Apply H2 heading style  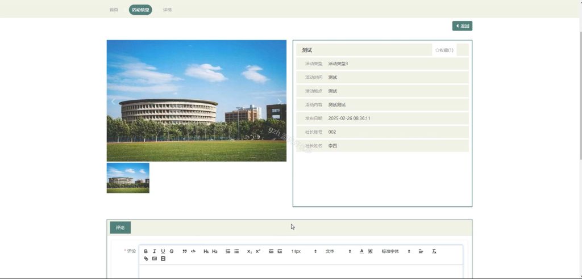[214, 251]
